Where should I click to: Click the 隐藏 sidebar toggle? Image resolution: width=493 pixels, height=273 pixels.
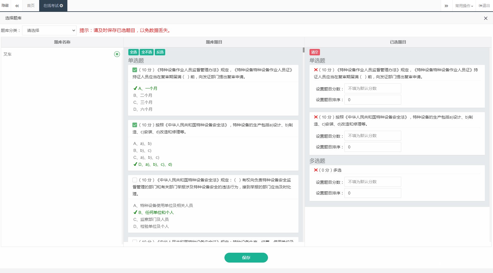click(5, 6)
